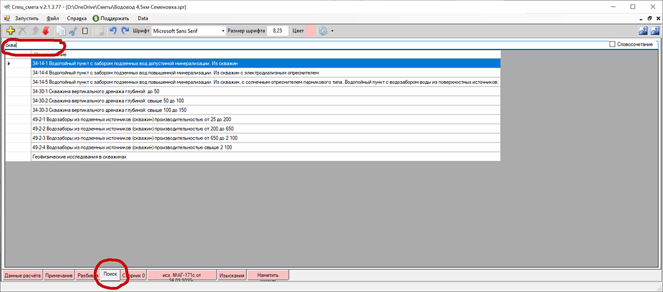Viewport: 663px width, 292px height.
Task: Enable the Словосочетание checkbox
Action: coord(612,44)
